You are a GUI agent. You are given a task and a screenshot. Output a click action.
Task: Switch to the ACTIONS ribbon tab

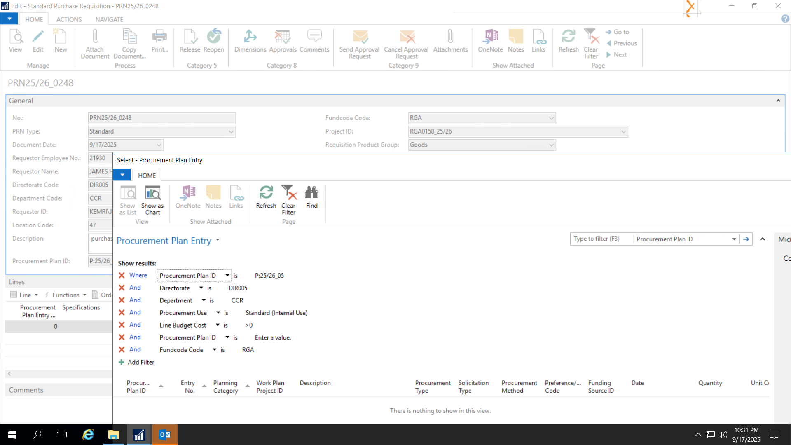69,19
